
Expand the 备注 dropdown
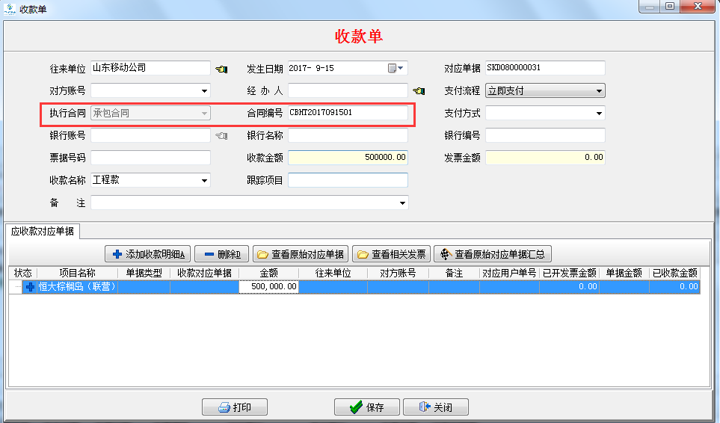point(403,203)
